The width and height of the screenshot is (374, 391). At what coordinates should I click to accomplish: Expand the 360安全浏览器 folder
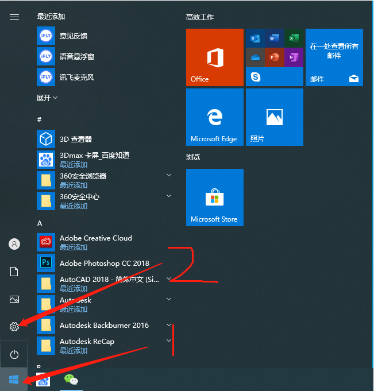point(169,175)
